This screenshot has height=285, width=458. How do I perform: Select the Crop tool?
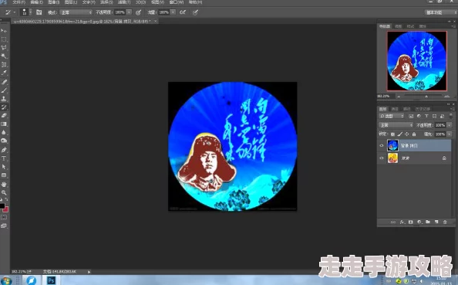4,64
